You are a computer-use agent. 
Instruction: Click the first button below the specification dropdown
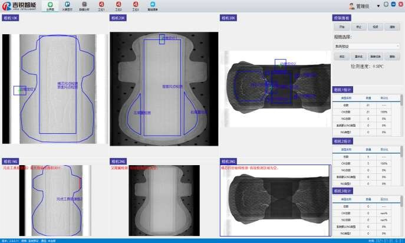point(342,57)
